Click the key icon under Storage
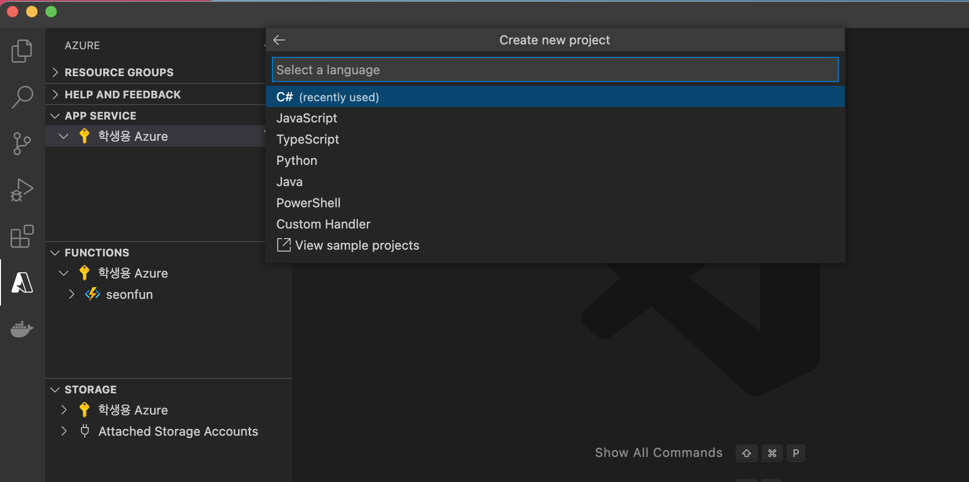Image resolution: width=969 pixels, height=482 pixels. pyautogui.click(x=84, y=410)
